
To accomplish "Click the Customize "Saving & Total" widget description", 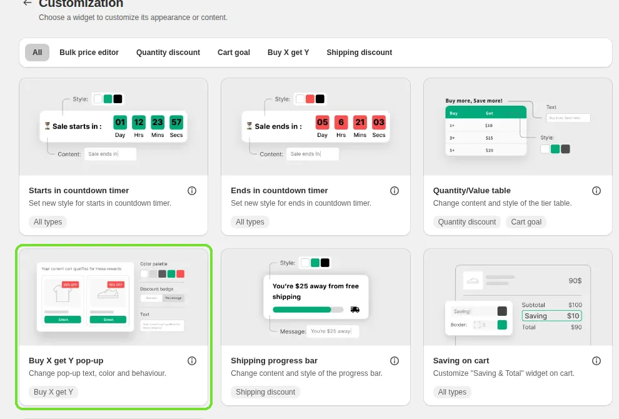I will point(504,373).
